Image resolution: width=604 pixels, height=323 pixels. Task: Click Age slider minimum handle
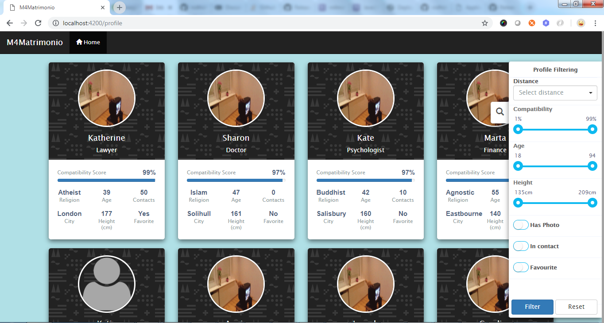pyautogui.click(x=518, y=166)
